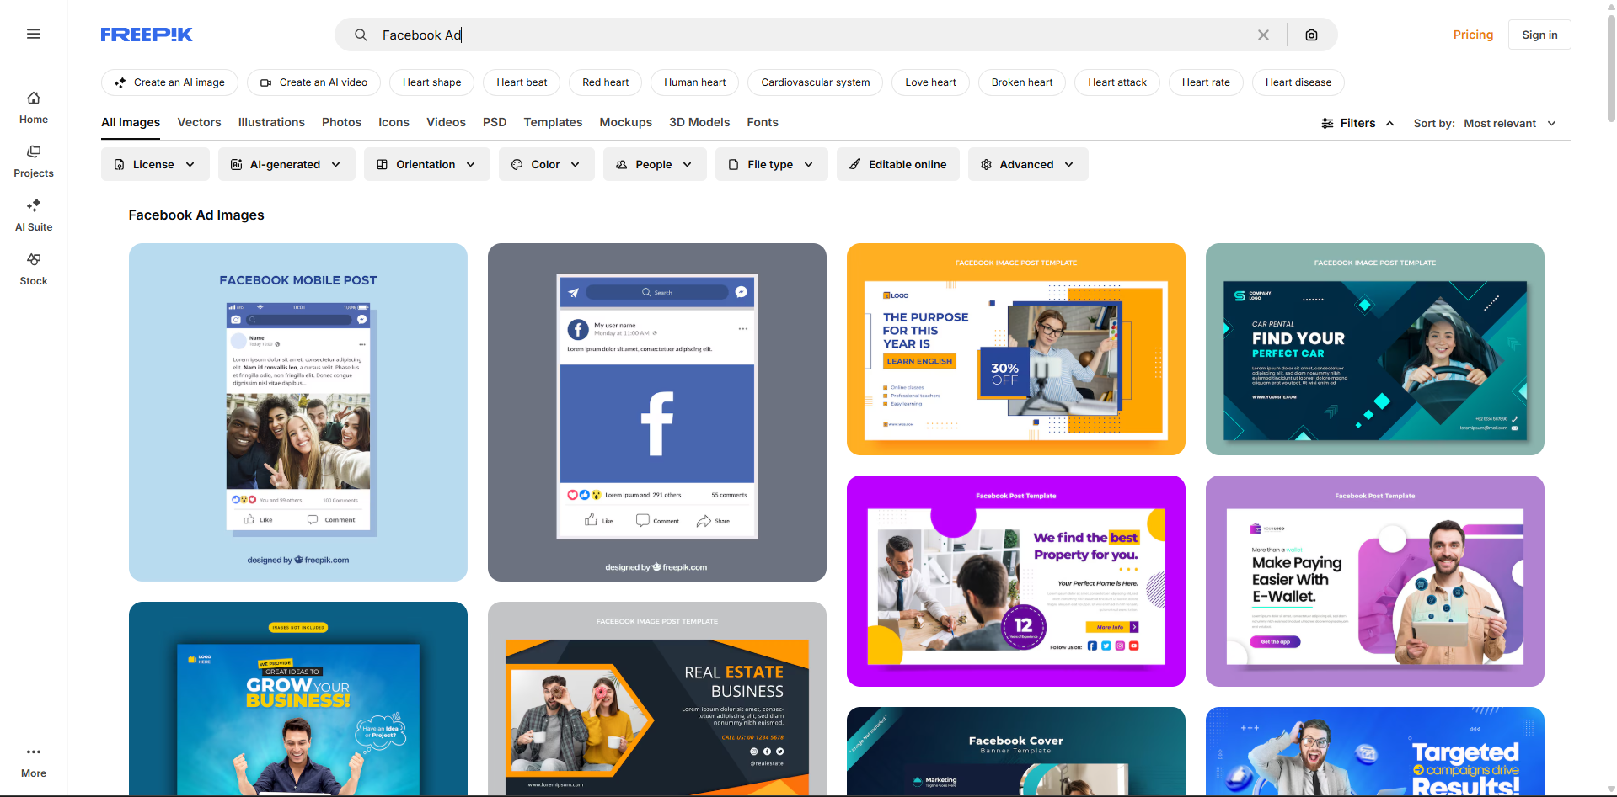Viewport: 1617px width, 797px height.
Task: Open the hamburger menu
Action: tap(34, 34)
